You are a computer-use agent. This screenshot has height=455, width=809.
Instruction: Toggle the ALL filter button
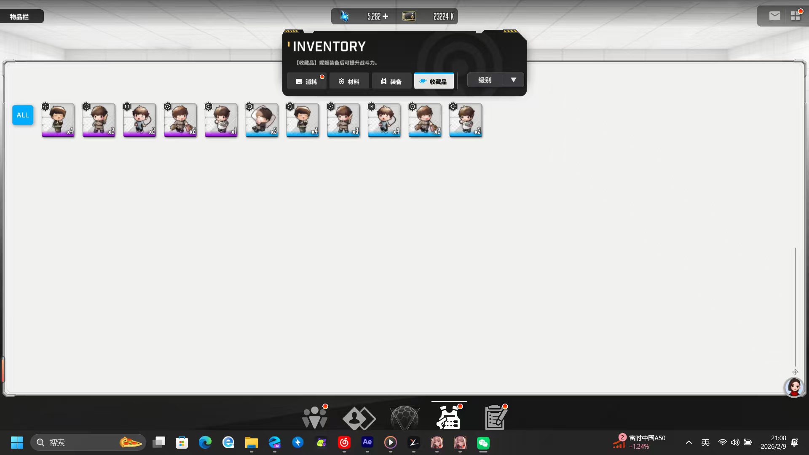coord(23,115)
